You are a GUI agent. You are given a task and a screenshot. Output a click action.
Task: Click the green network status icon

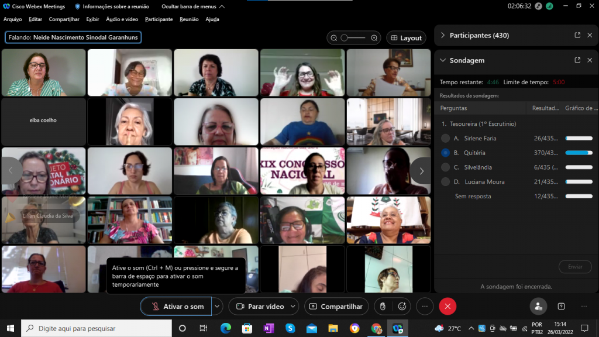pyautogui.click(x=549, y=6)
